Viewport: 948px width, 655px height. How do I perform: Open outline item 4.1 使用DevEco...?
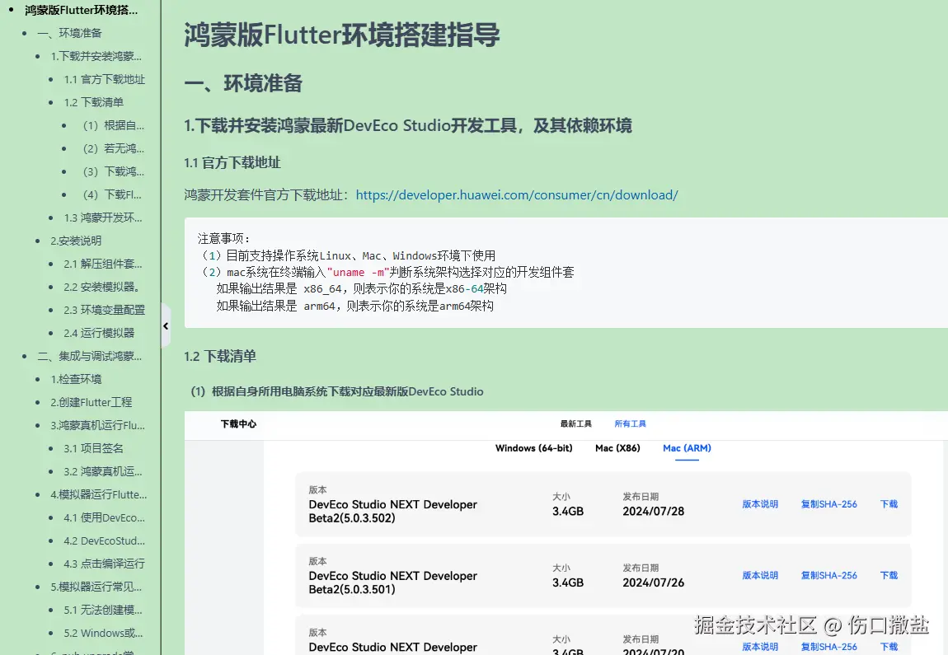pos(105,518)
